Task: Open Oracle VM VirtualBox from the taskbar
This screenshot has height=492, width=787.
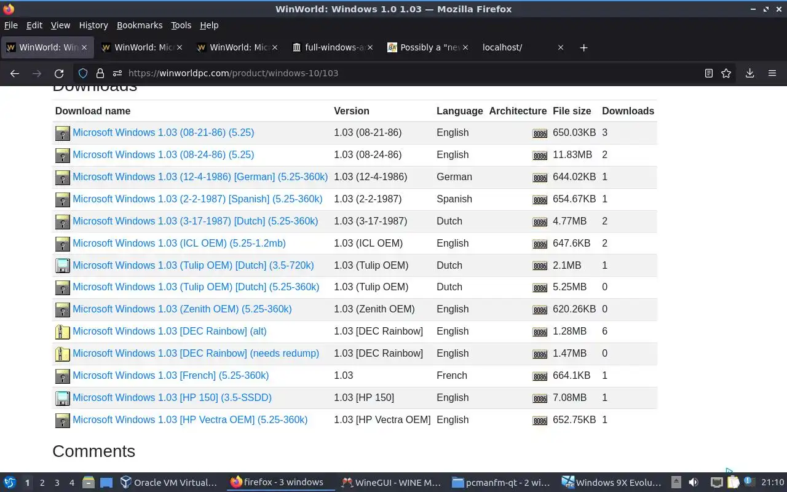Action: click(x=169, y=483)
